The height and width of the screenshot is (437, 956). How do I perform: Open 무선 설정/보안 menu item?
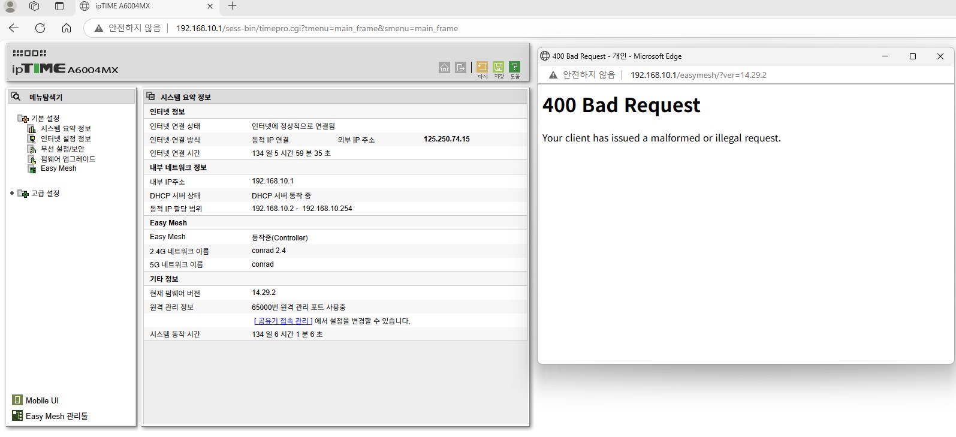(62, 149)
